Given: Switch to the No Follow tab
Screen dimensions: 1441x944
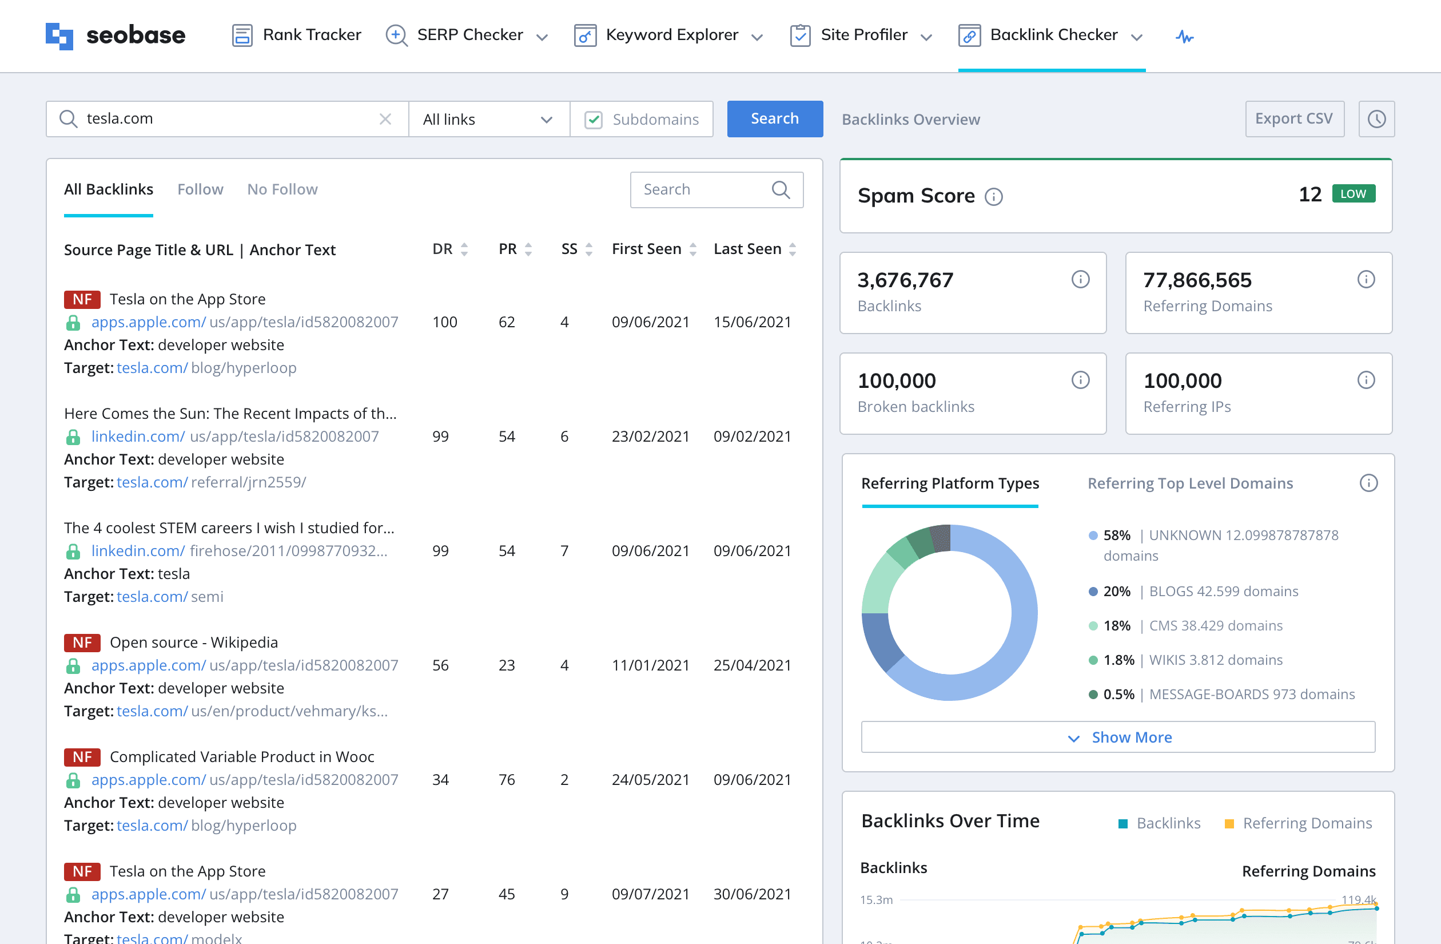Looking at the screenshot, I should (282, 189).
